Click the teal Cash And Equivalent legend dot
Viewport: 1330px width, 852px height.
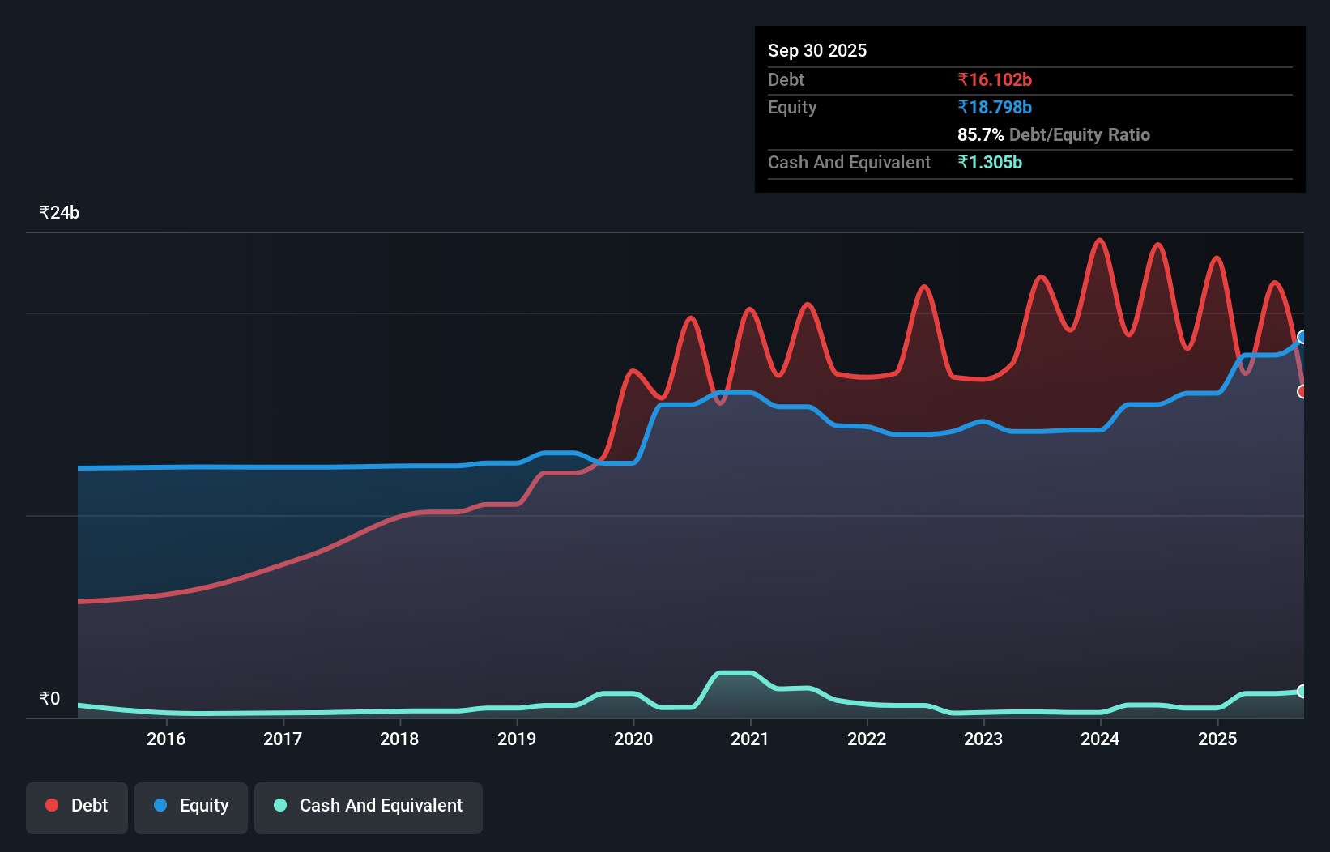tap(279, 805)
